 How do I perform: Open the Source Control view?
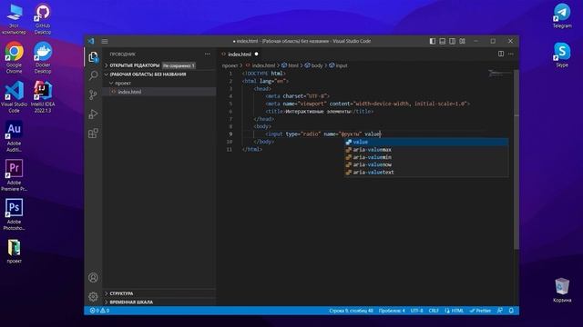(x=93, y=94)
